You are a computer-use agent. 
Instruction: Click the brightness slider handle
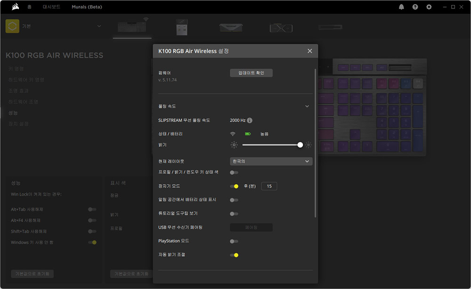pos(300,145)
